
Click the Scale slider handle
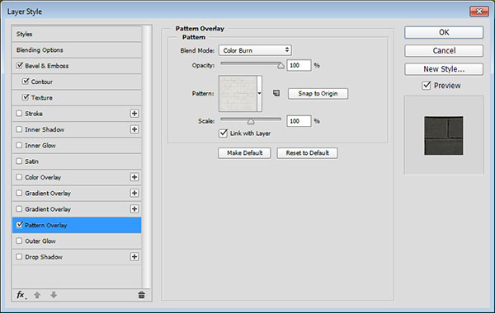point(251,121)
